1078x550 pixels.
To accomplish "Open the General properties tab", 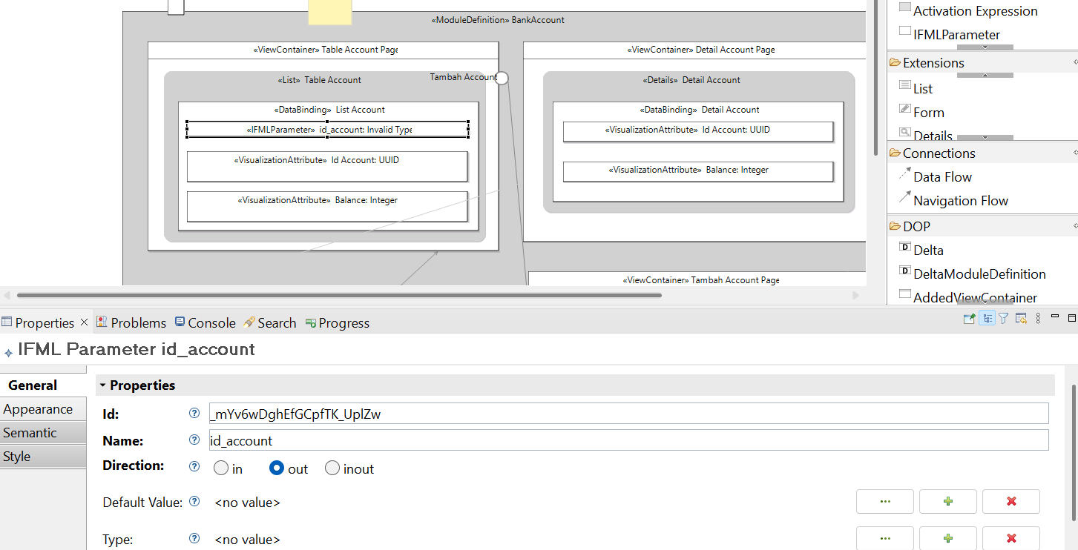I will [43, 385].
